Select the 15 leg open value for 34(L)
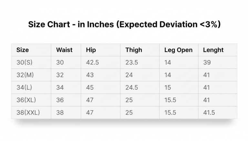The image size is (248, 141). [x=167, y=87]
